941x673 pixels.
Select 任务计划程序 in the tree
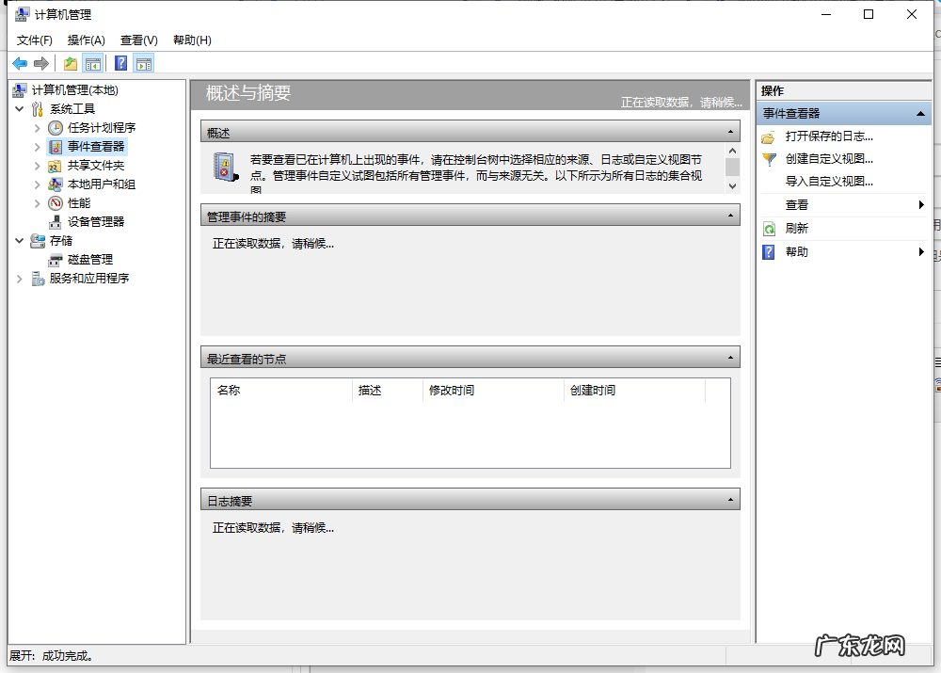pyautogui.click(x=101, y=128)
